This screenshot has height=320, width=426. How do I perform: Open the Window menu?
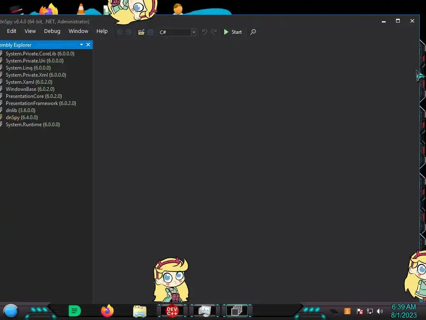coord(79,31)
